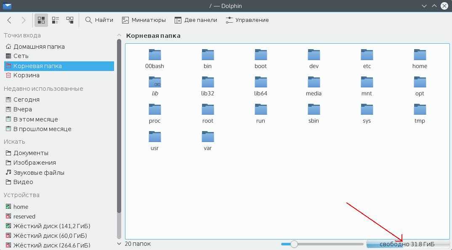Toggle Миниатюры previews
Screen dimensions: 452x250
144,20
